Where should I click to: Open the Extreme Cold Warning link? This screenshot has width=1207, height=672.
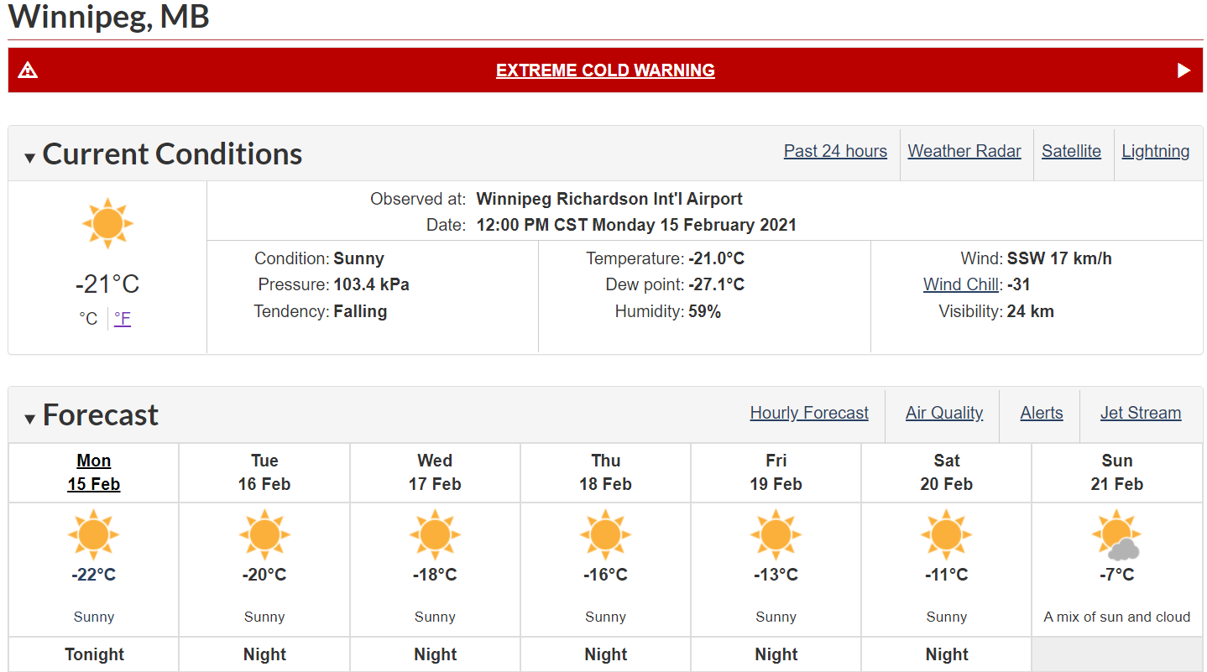pos(605,70)
